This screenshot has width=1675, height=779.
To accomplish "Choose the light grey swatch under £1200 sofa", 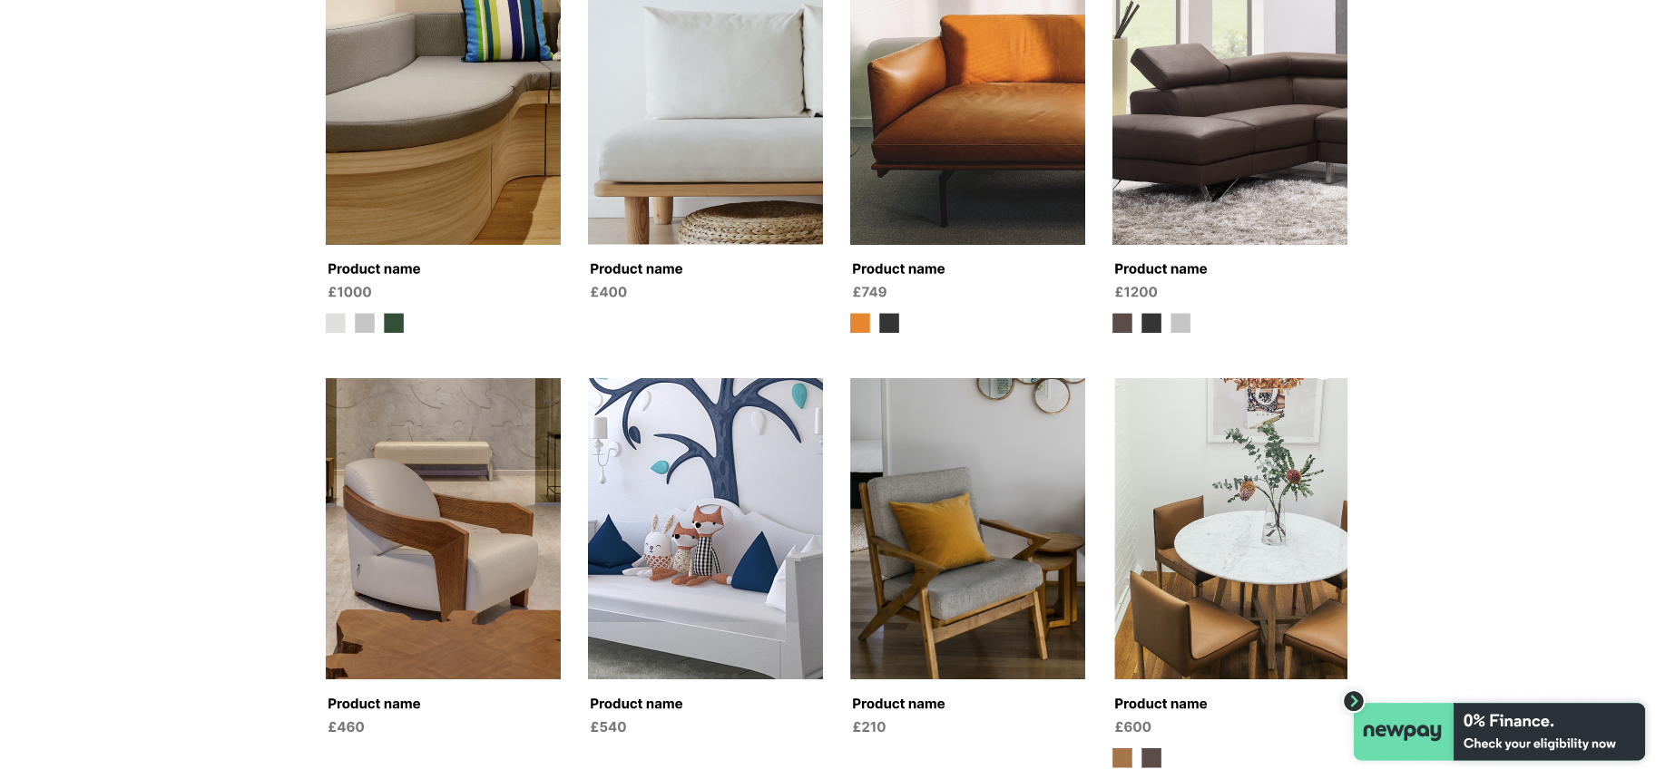I will [x=1180, y=323].
